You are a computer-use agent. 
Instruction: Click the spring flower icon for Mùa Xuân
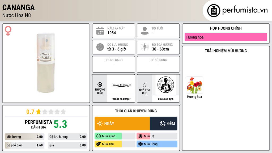99,136
